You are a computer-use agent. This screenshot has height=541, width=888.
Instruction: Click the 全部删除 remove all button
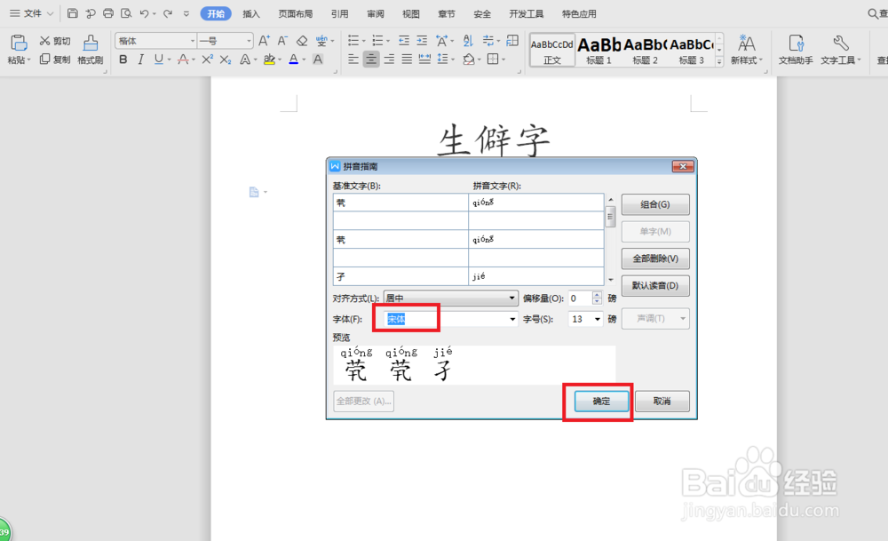(x=655, y=259)
